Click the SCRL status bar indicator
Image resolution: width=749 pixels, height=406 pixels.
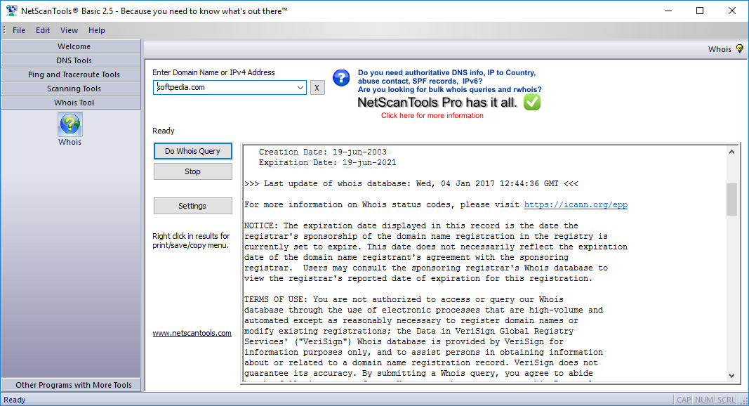[727, 400]
